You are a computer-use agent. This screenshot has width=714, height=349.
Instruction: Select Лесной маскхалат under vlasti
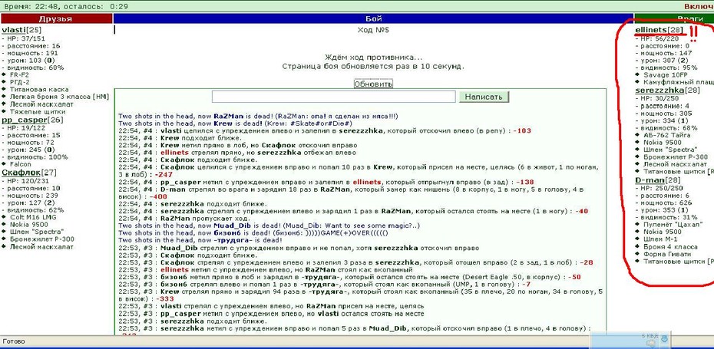pos(41,104)
